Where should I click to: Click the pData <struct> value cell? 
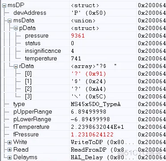(x=85, y=28)
